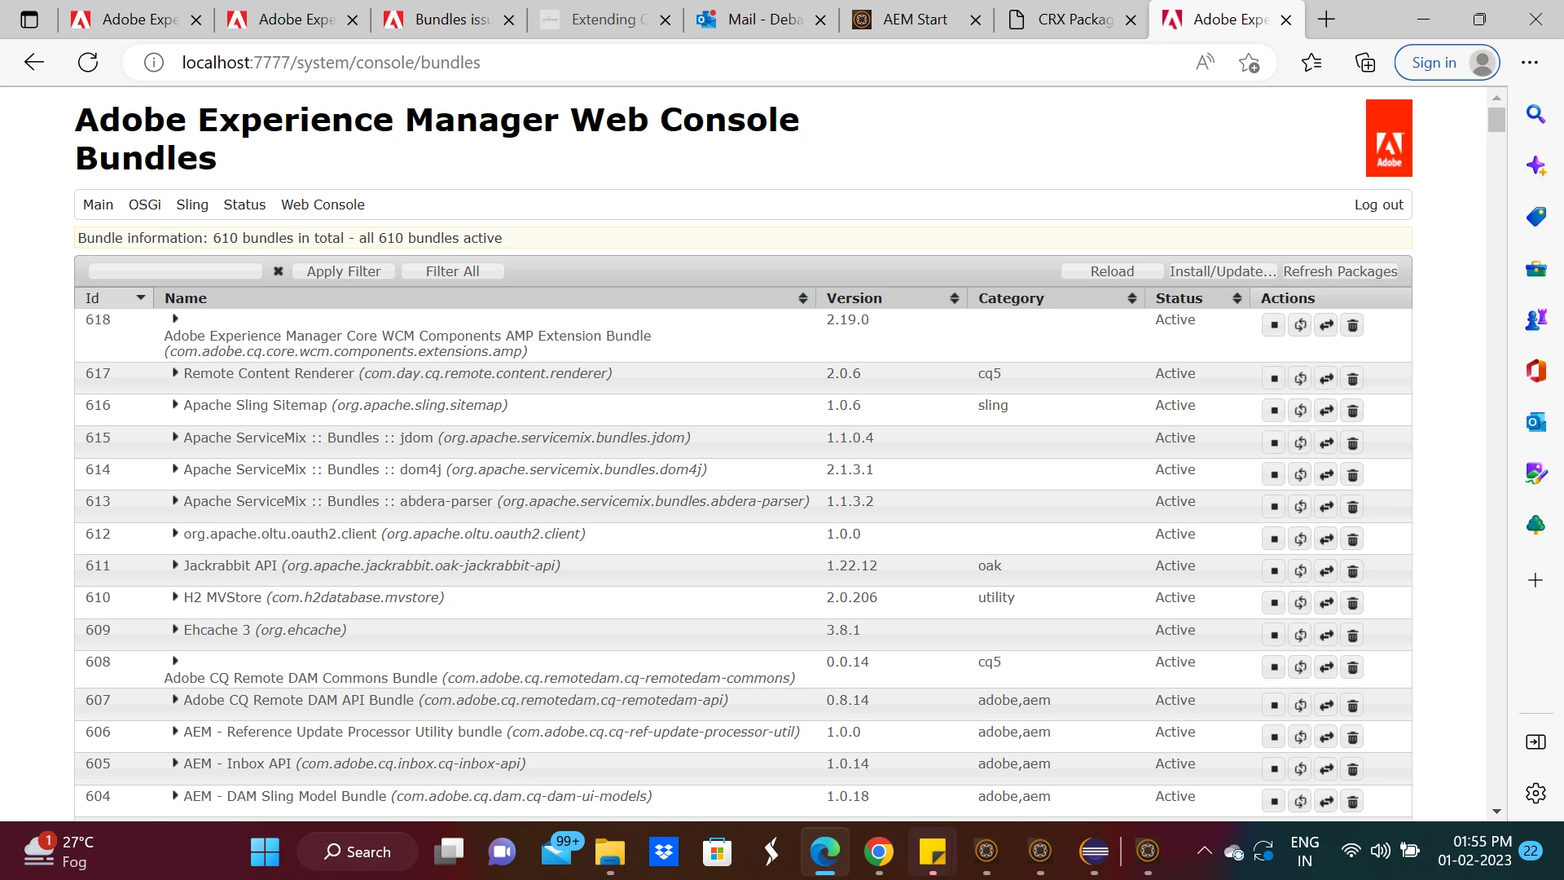Uninstall bundle 615 with its trash icon

(1352, 443)
